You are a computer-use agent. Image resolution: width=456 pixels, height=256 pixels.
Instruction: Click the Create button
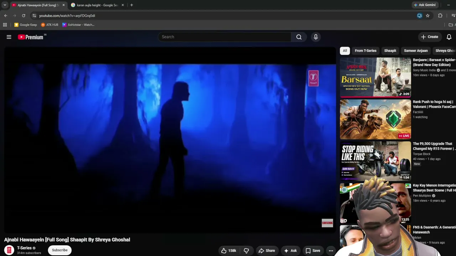pos(429,37)
